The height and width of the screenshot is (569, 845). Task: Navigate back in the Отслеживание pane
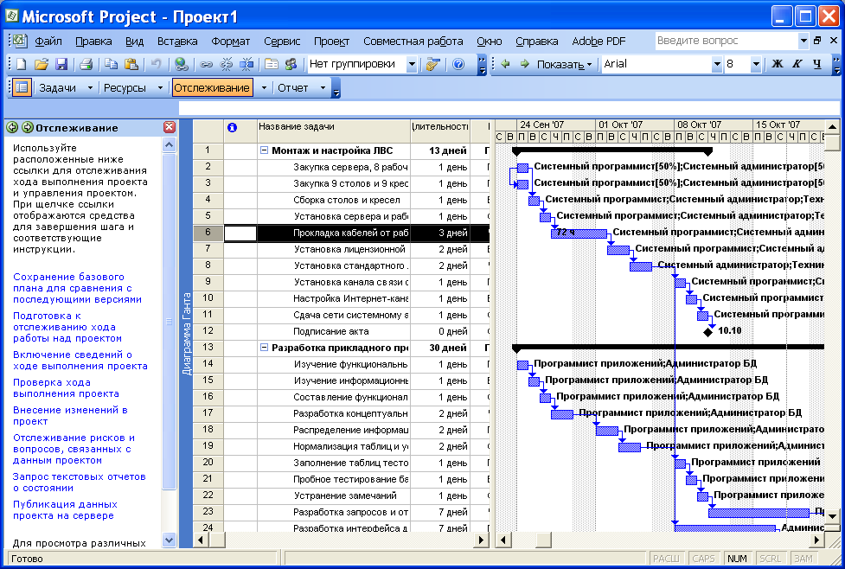click(x=12, y=128)
